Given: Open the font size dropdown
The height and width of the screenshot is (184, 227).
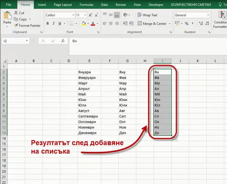Looking at the screenshot, I should (85, 15).
